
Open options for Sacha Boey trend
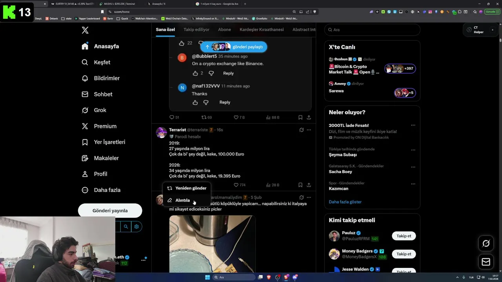(413, 167)
